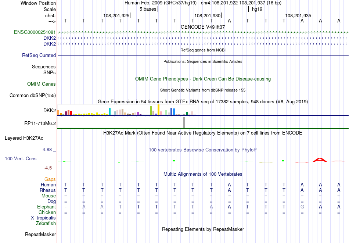
Task: Click the Human species label
Action: [x=48, y=185]
